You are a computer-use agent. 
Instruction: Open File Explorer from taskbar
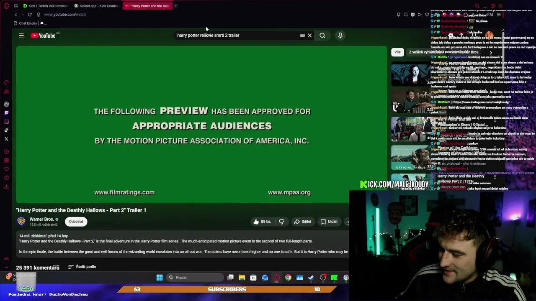point(242,278)
